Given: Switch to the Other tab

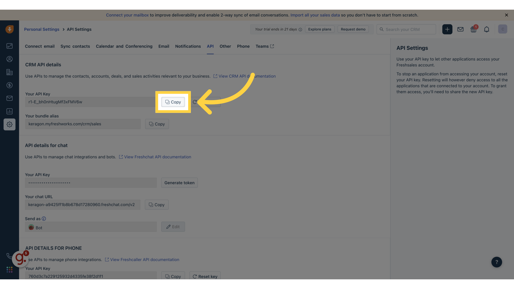Looking at the screenshot, I should (225, 46).
